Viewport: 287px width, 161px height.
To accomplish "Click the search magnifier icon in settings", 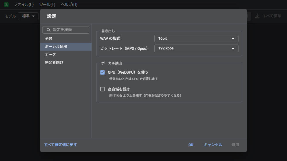I will point(49,30).
